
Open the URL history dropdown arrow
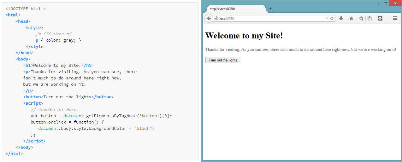click(327, 19)
